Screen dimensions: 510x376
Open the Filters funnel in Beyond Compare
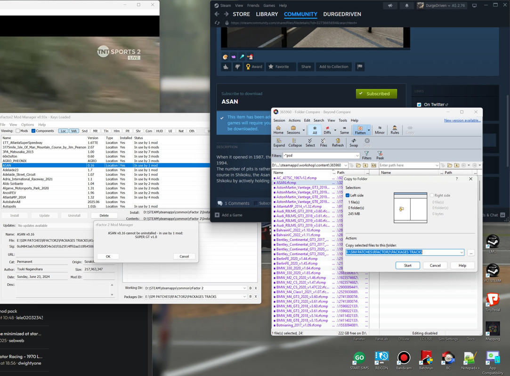tap(366, 155)
